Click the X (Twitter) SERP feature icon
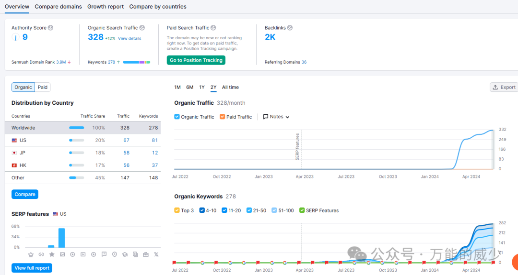Screen dimensions: 518x275 [156, 254]
